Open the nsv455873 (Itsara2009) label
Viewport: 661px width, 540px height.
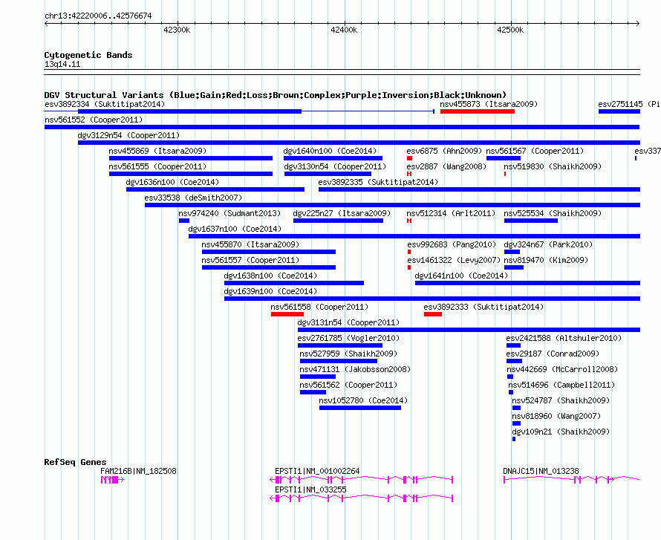click(x=489, y=104)
